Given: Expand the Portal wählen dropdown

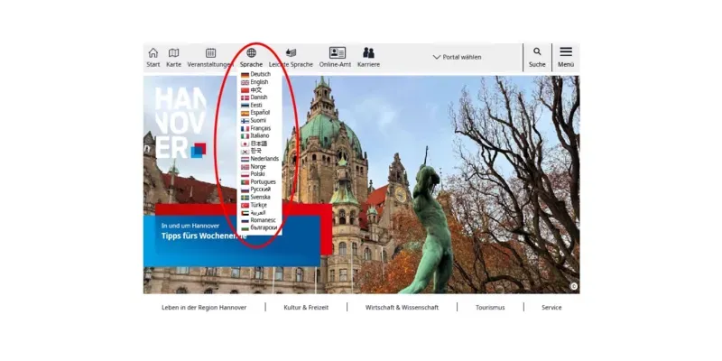Looking at the screenshot, I should click(457, 57).
